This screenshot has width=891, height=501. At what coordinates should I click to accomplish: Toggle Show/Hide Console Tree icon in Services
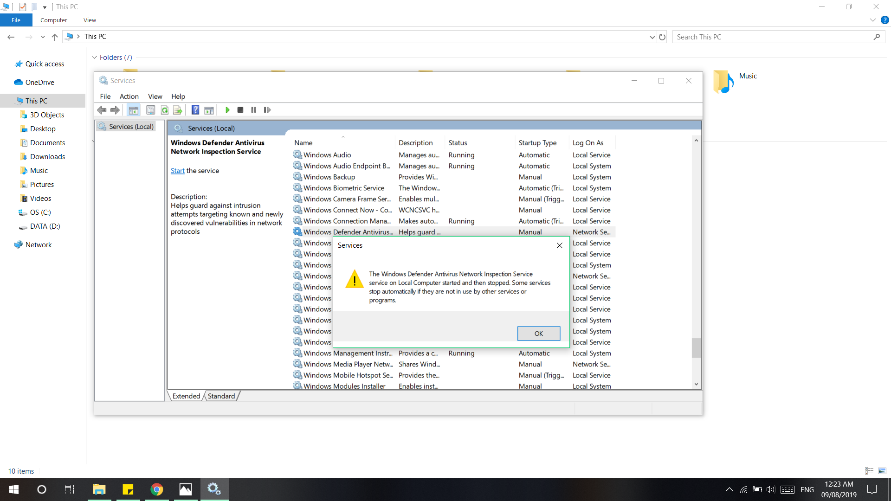133,110
